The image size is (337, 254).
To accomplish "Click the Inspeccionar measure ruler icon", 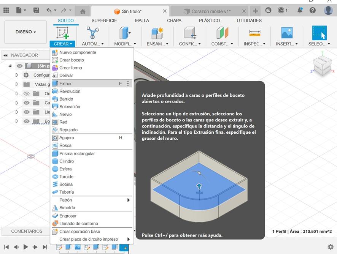I will pyautogui.click(x=254, y=33).
